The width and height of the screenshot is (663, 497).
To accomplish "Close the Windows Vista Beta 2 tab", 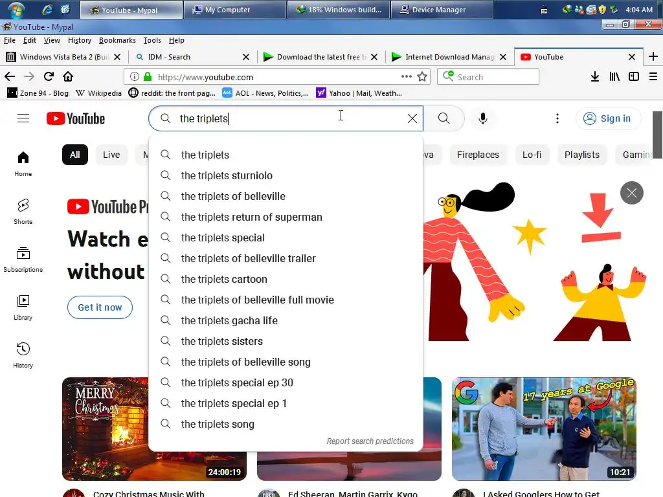I will click(x=118, y=57).
